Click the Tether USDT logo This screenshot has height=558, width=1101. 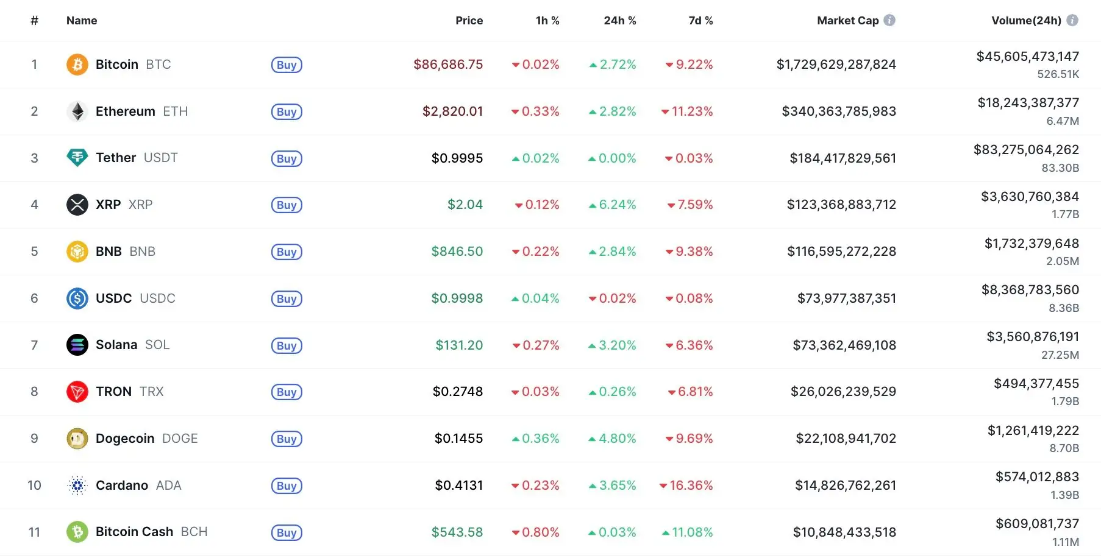point(77,158)
